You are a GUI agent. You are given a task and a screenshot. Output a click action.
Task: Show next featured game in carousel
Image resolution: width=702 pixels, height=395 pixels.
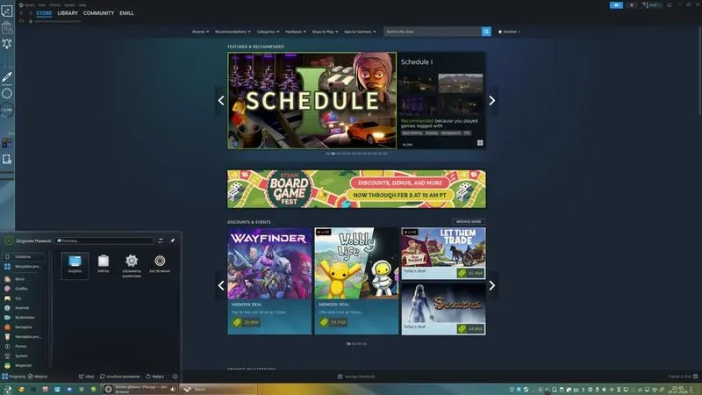click(x=492, y=100)
